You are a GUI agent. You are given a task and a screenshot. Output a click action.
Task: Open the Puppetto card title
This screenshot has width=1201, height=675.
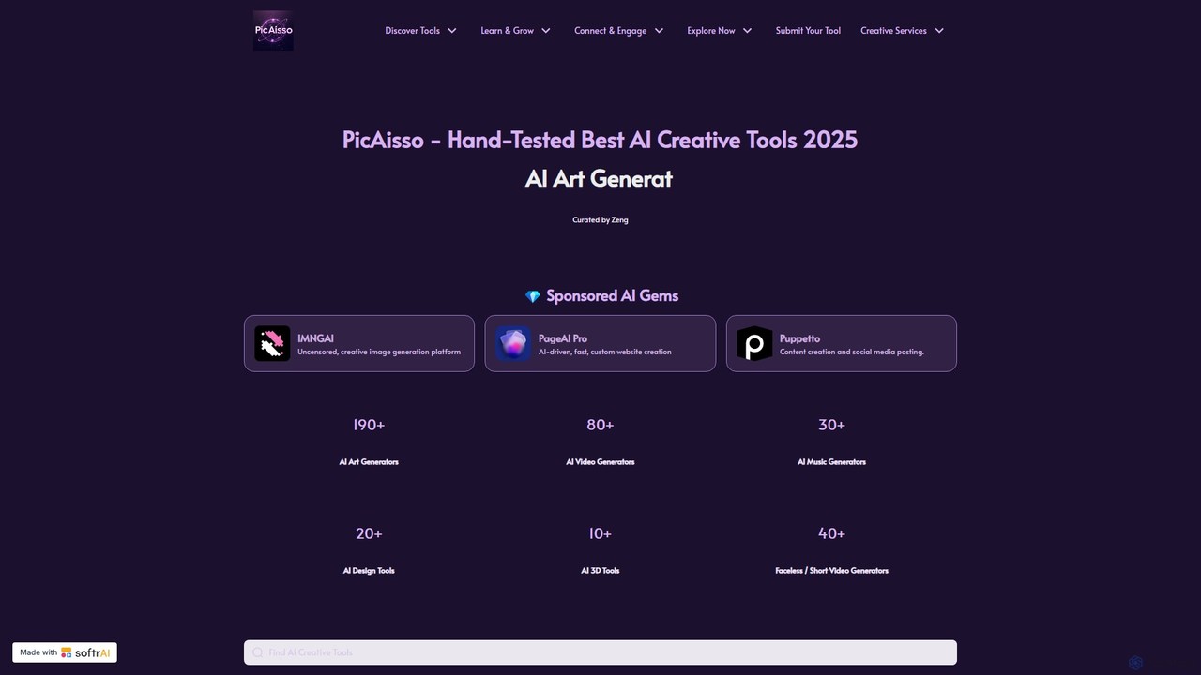[799, 338]
